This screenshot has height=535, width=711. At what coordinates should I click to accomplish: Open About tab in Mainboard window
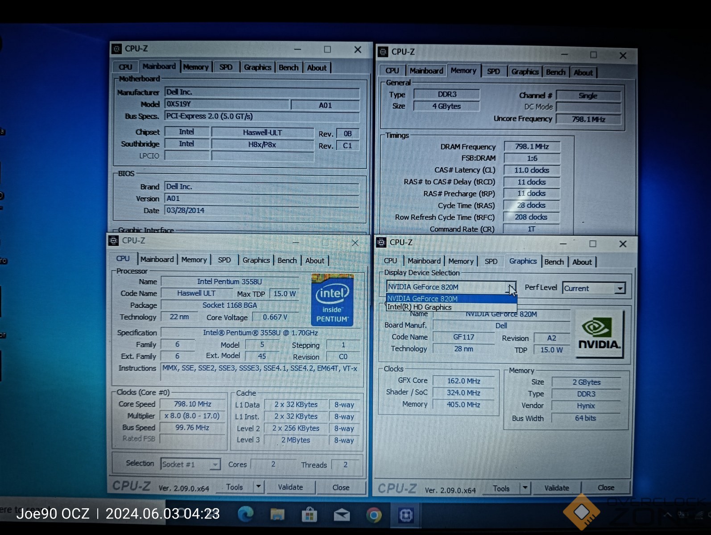[x=317, y=68]
